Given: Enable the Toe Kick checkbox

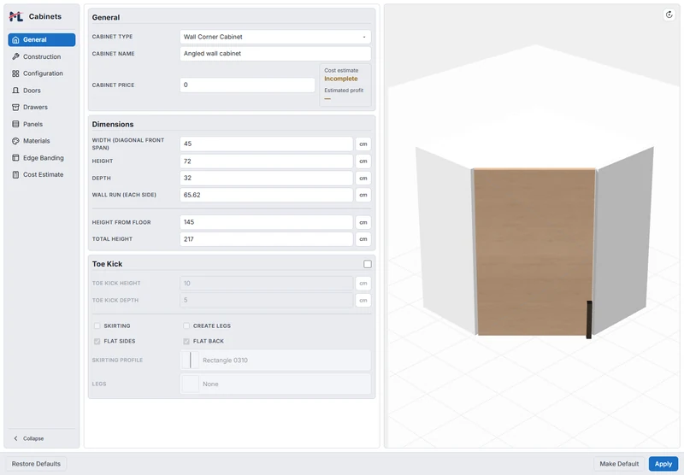Looking at the screenshot, I should pyautogui.click(x=368, y=264).
